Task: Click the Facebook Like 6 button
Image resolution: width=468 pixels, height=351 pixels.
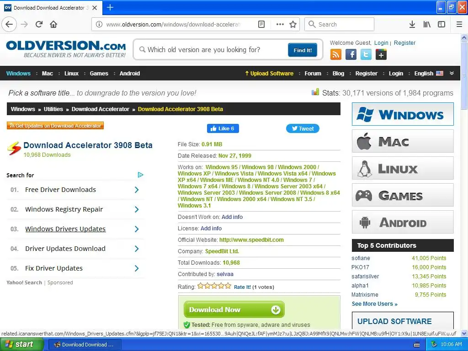Action: [223, 128]
